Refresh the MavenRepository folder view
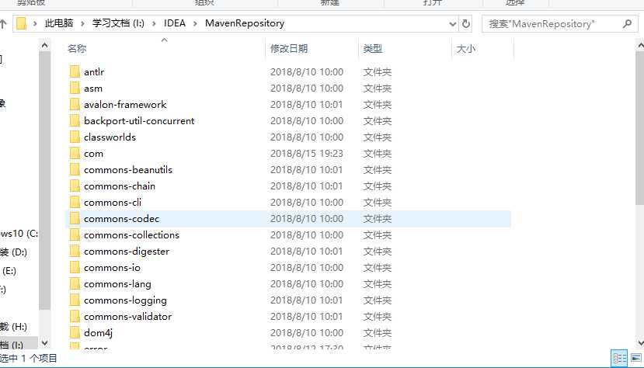 [x=466, y=24]
